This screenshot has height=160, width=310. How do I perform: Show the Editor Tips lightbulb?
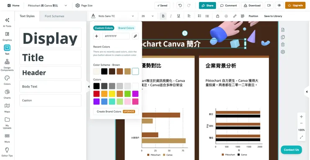click(x=7, y=152)
